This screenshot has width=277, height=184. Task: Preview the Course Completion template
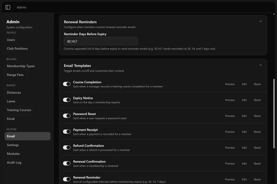pos(230,84)
